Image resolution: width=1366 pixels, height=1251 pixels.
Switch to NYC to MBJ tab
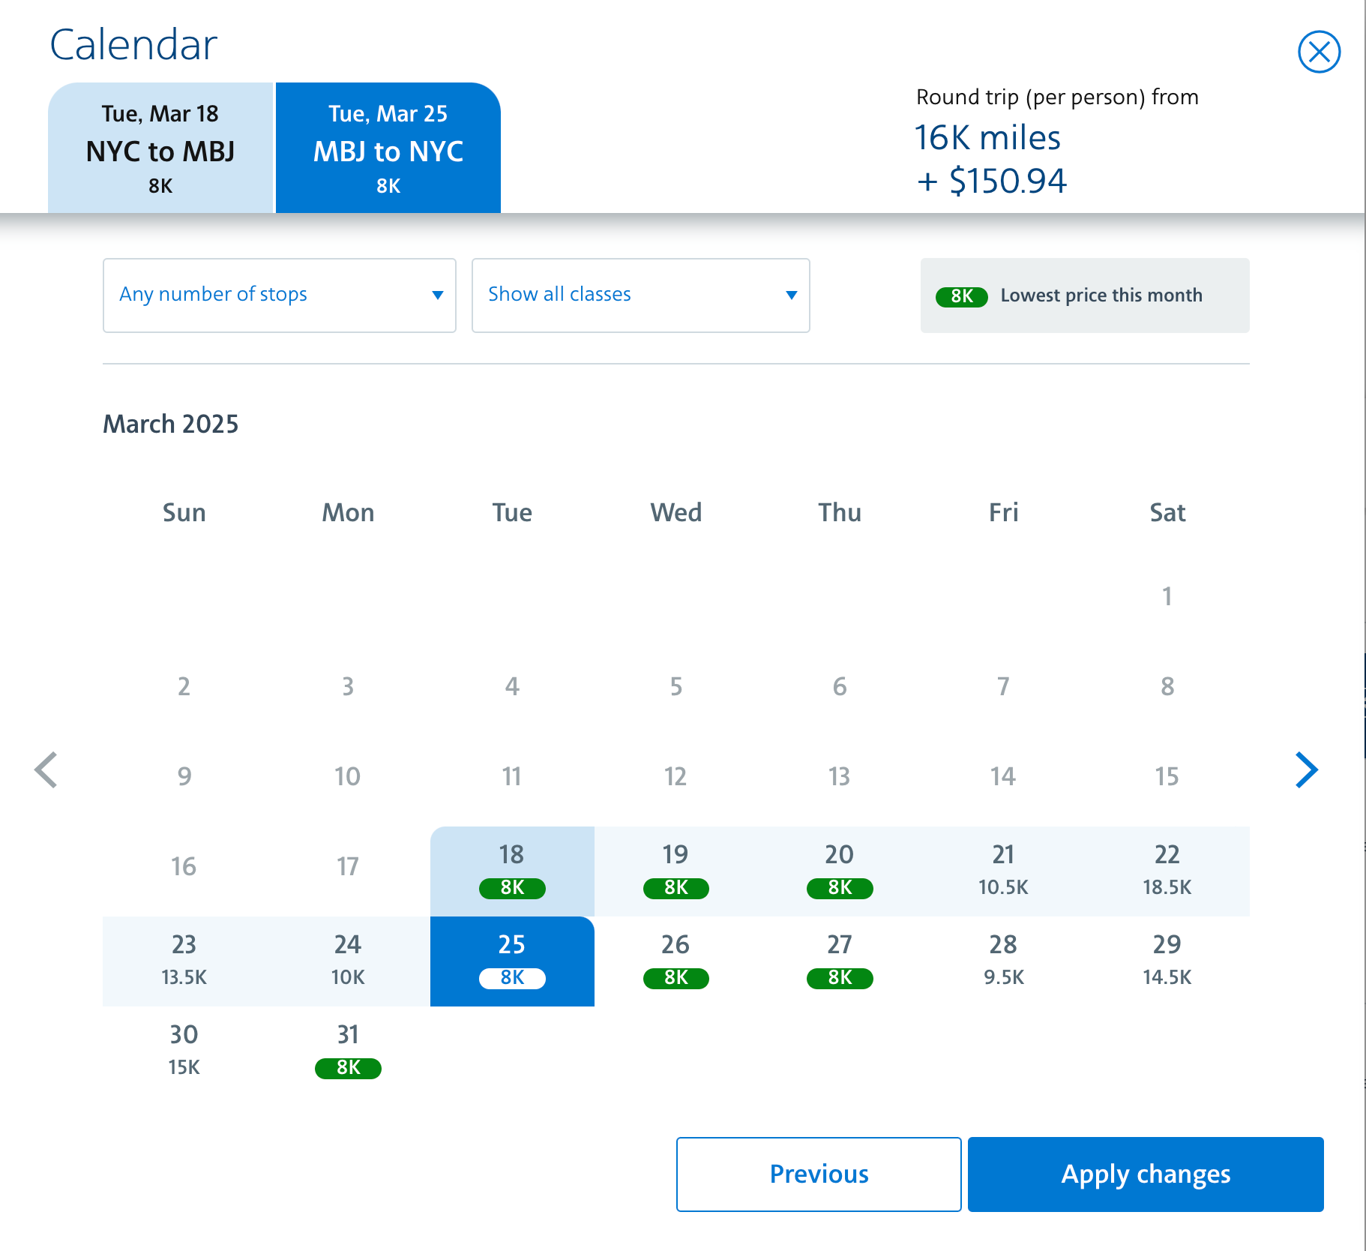pos(160,148)
